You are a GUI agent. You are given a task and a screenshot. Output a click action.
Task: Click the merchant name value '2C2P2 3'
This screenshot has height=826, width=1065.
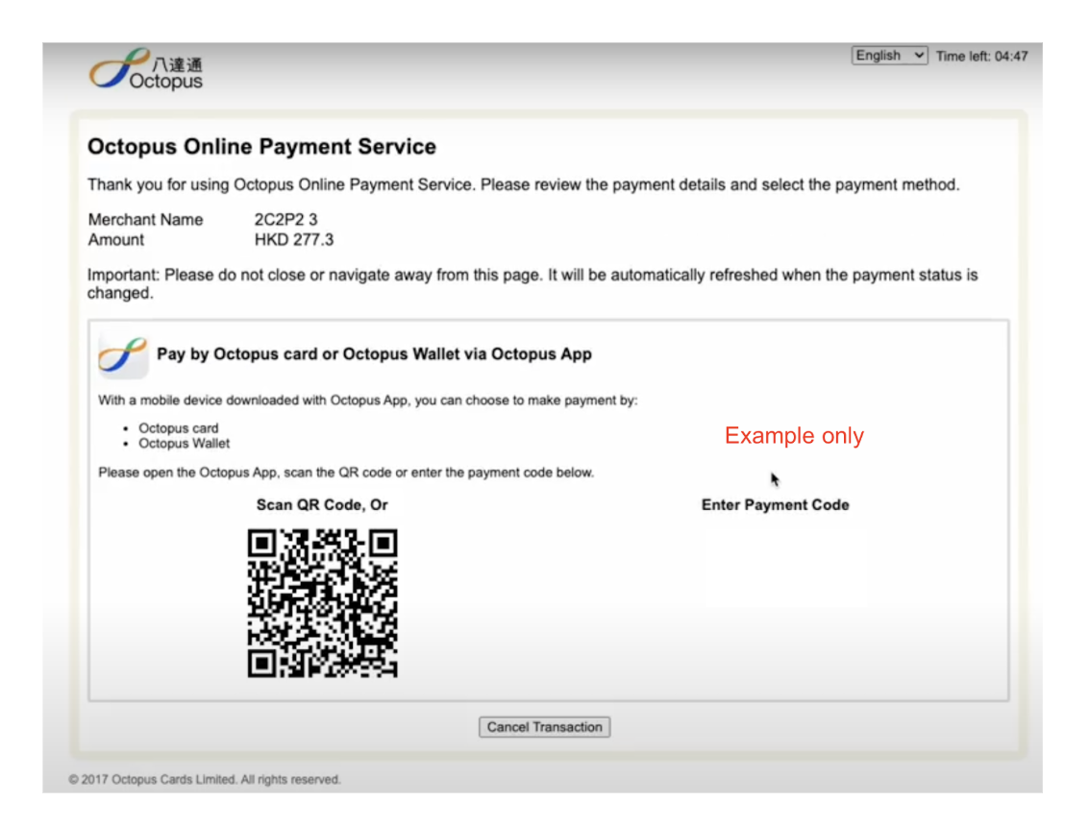coord(285,219)
